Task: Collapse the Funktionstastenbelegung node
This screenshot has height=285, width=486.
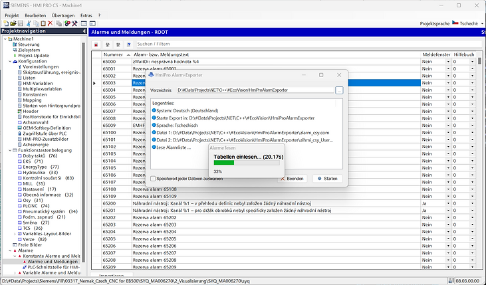Action: point(10,151)
